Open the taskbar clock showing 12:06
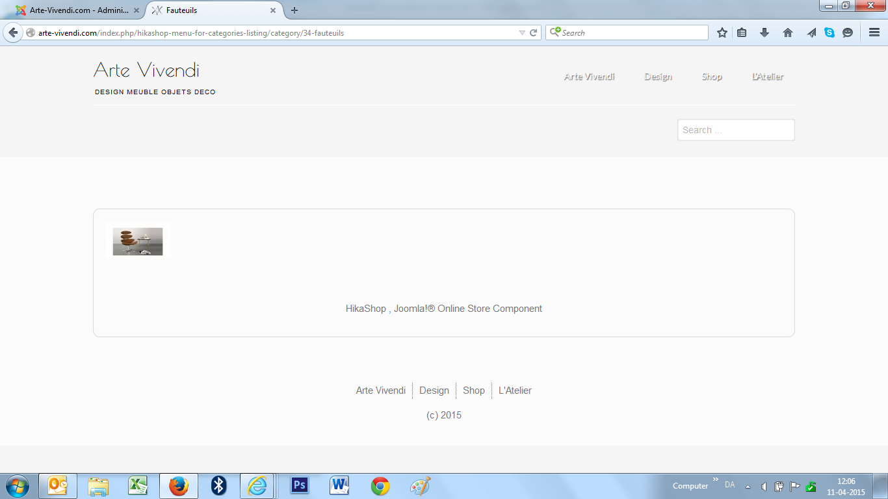Screen dimensions: 888x499 846,487
